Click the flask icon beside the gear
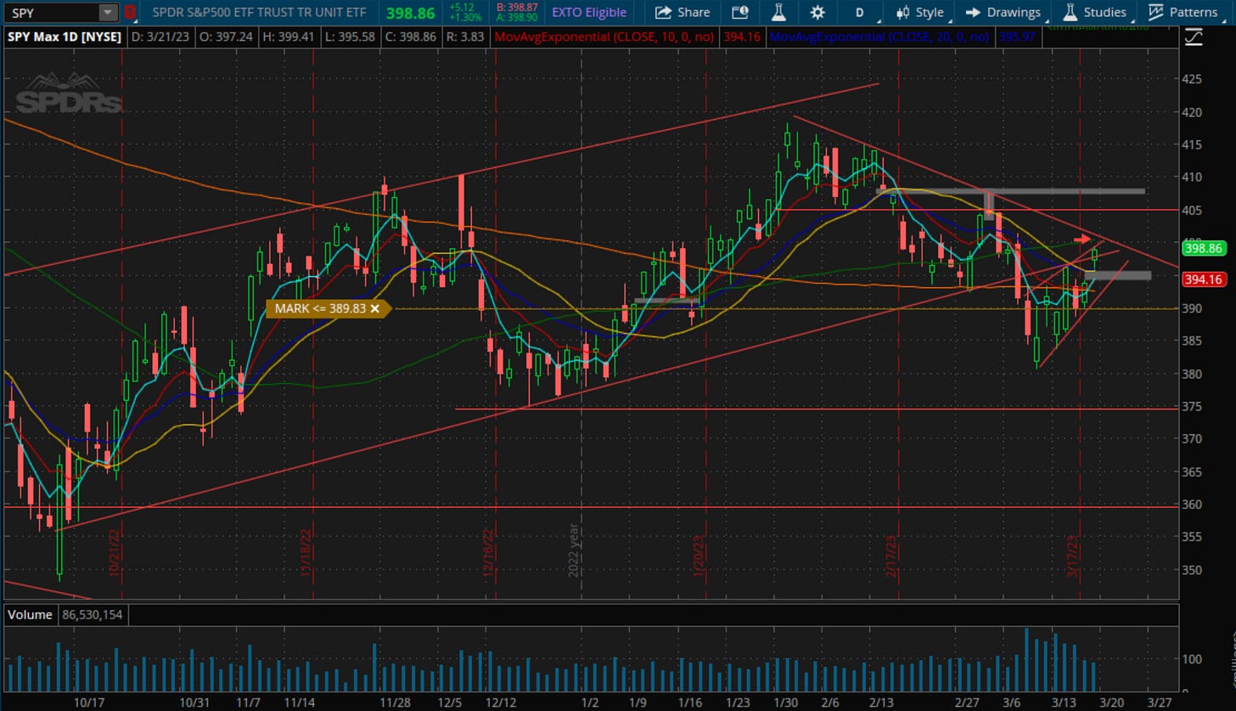The width and height of the screenshot is (1236, 711). [778, 12]
